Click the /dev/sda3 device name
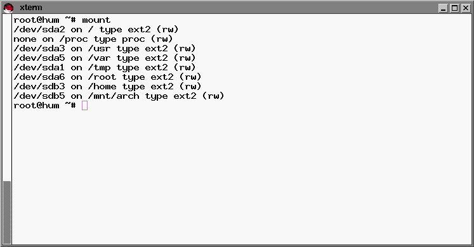474x247 pixels. [x=39, y=49]
